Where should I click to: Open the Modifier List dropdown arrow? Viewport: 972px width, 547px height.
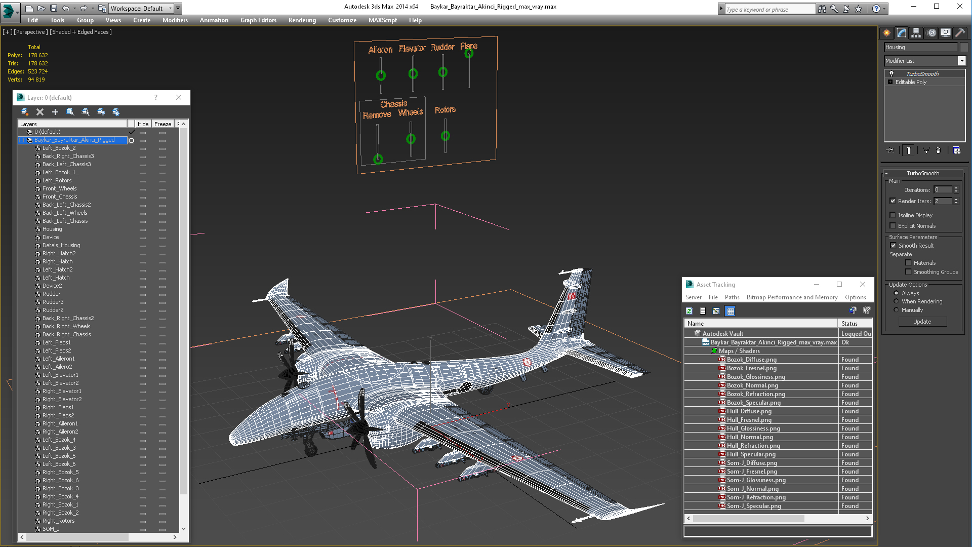pyautogui.click(x=961, y=61)
